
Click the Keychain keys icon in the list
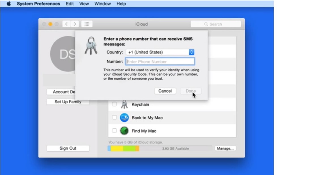124,104
